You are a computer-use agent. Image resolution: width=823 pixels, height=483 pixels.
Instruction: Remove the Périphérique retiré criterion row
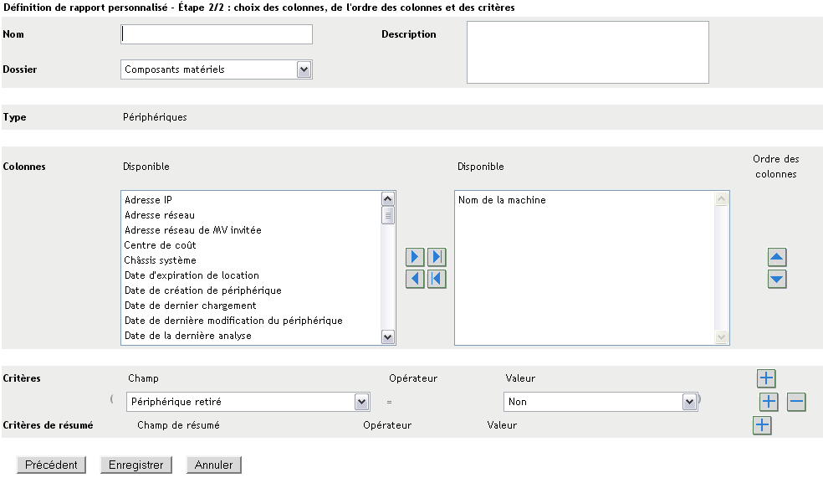point(796,403)
